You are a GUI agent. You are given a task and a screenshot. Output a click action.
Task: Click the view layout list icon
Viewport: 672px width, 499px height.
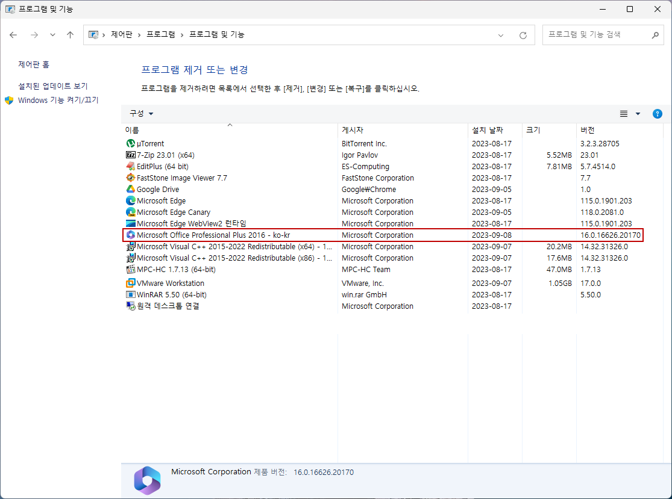coord(624,113)
